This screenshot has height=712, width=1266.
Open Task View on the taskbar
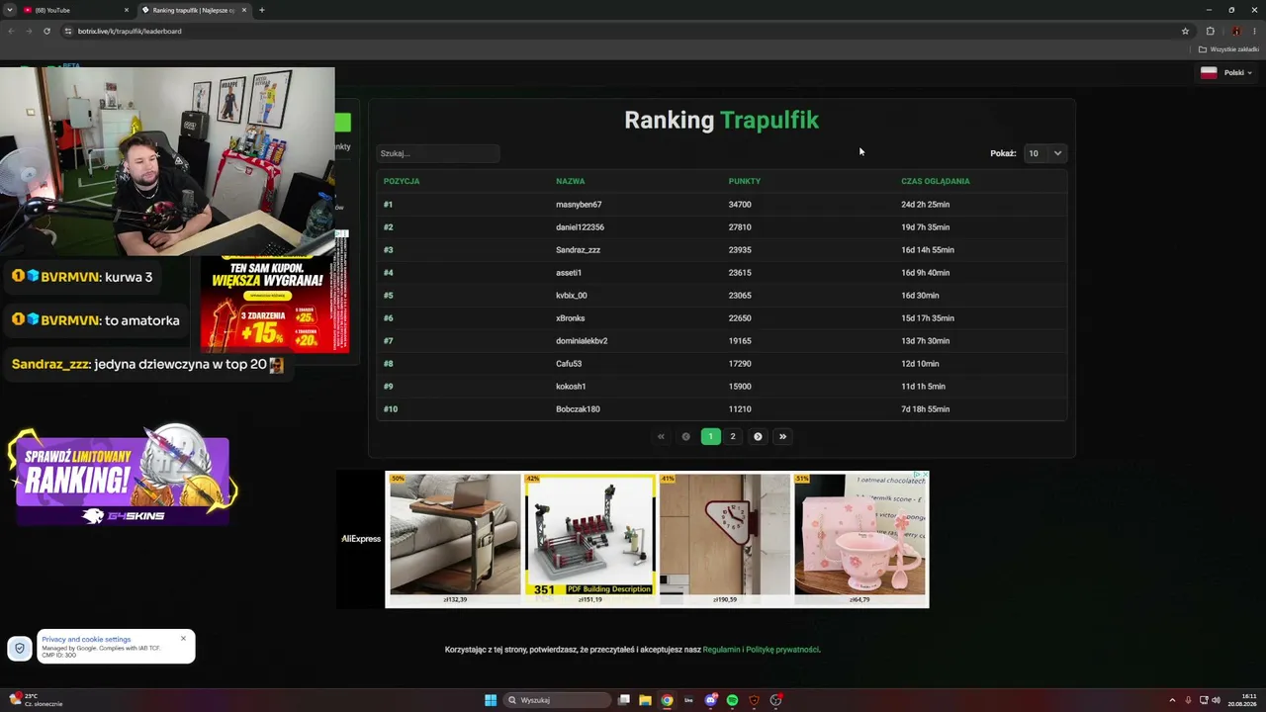[x=624, y=700]
